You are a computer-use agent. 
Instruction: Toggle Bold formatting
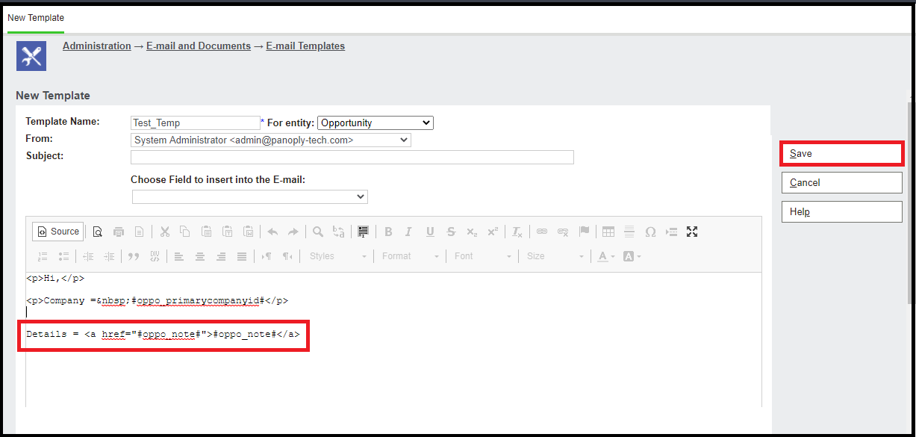[x=388, y=232]
